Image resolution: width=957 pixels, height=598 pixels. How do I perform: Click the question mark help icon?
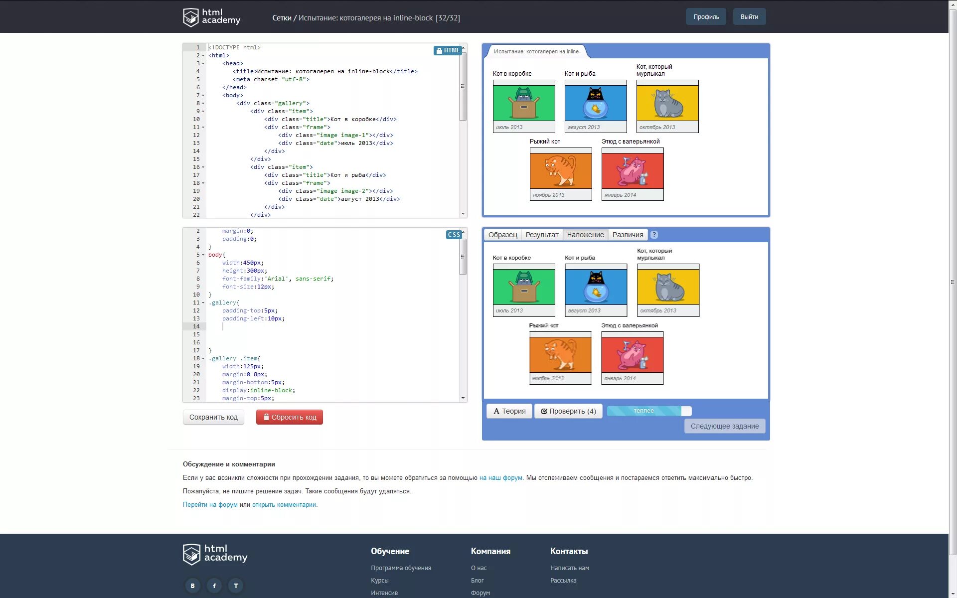pyautogui.click(x=654, y=235)
